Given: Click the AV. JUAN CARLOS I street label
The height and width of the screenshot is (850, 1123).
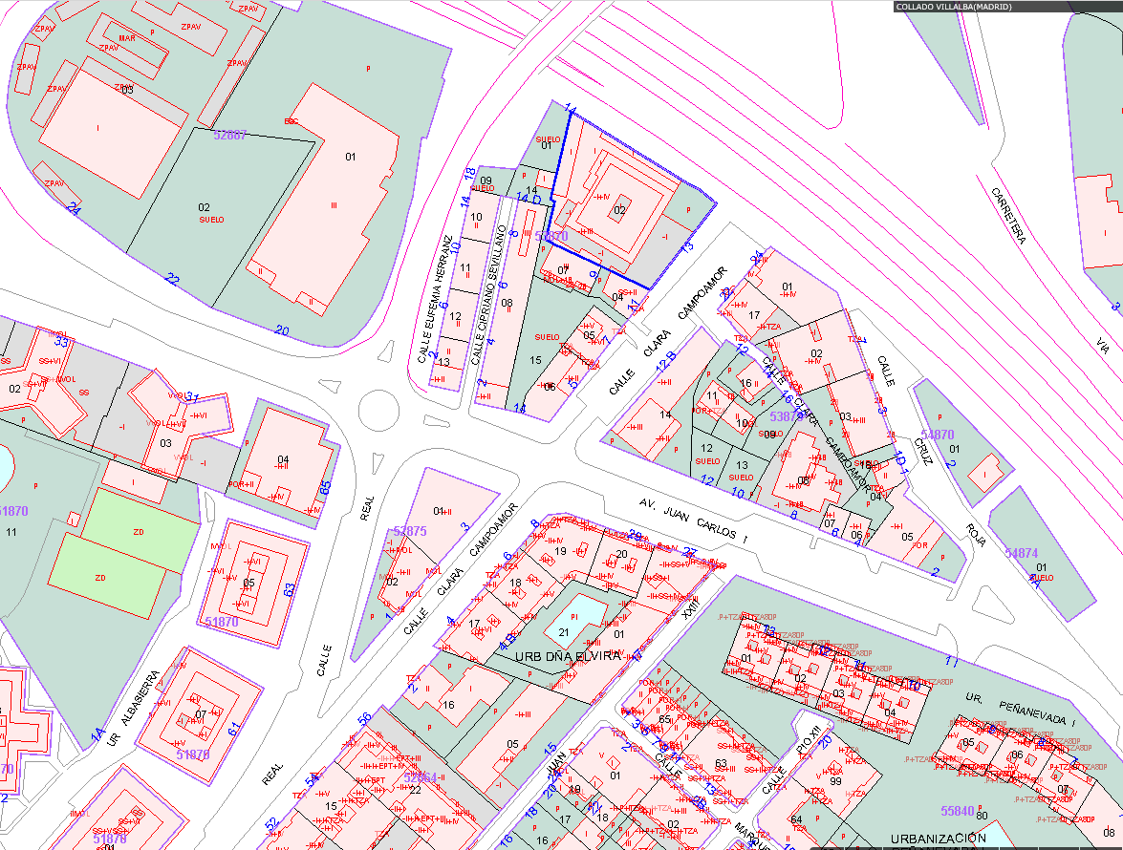Looking at the screenshot, I should pos(694,521).
